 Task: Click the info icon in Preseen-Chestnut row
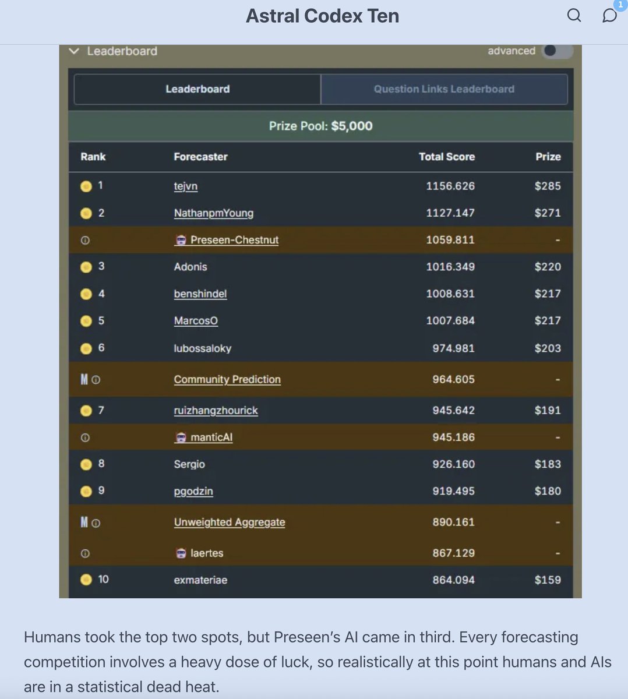tap(85, 240)
